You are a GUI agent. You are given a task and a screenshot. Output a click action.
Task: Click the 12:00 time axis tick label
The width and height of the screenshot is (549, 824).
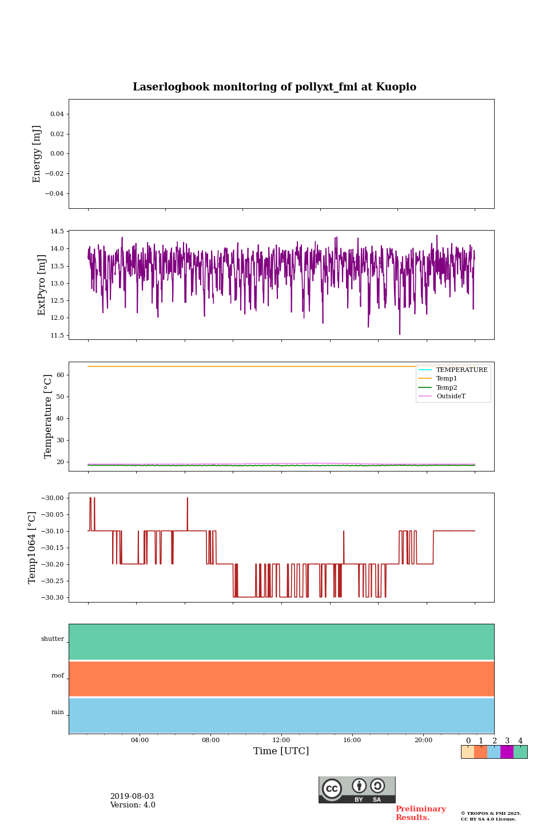click(281, 740)
